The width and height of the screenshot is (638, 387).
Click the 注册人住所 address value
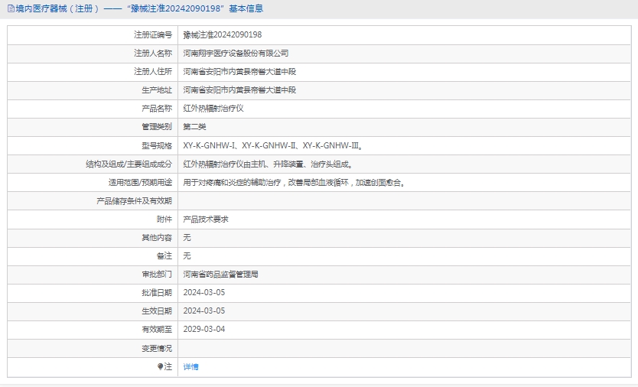pos(239,72)
